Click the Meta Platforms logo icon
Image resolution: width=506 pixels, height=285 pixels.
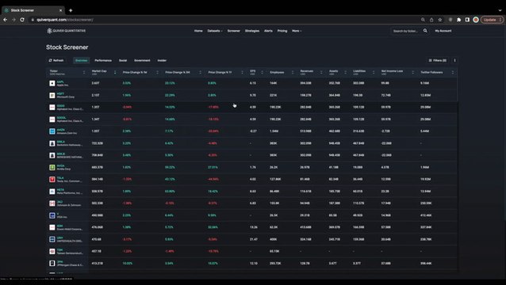click(52, 192)
